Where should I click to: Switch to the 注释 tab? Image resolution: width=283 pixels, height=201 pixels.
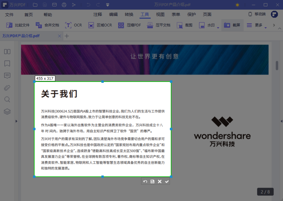pos(98,14)
